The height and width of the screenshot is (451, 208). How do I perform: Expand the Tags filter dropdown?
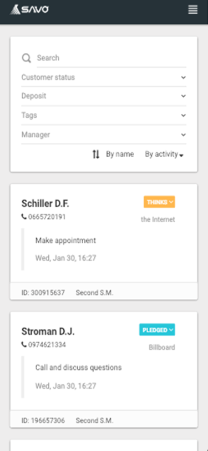pos(104,116)
